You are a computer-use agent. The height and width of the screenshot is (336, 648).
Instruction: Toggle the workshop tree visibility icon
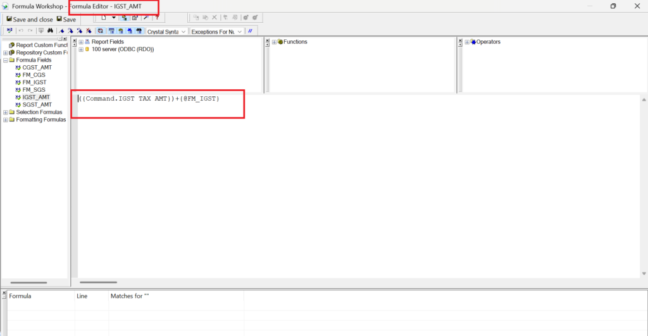point(125,18)
